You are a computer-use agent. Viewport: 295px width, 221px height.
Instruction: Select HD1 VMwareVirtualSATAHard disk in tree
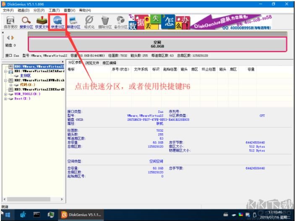(39, 71)
